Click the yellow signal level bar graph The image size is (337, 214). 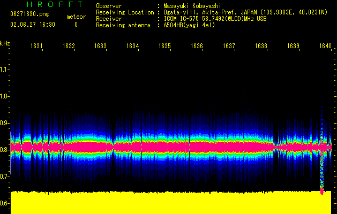click(x=171, y=202)
